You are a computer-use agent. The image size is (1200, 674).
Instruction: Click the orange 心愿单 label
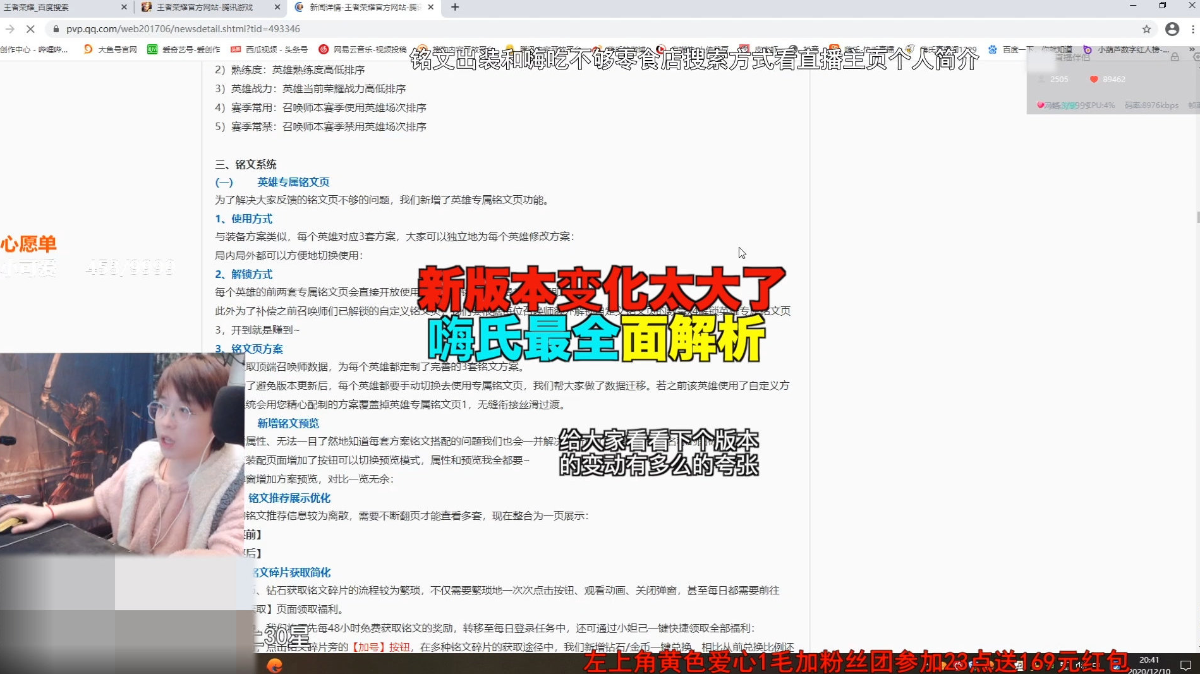point(28,244)
